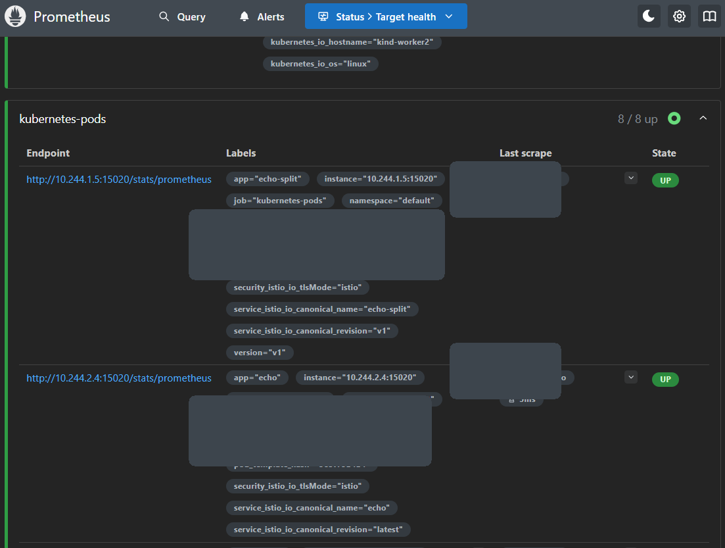Click label job="kubernetes-pods"
Screen dimensions: 725x548
point(280,201)
